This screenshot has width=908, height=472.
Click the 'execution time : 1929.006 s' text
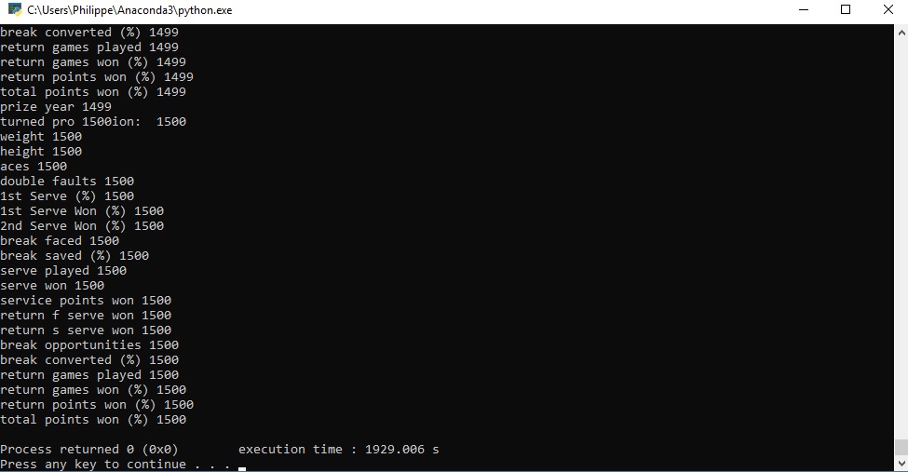[x=339, y=450]
